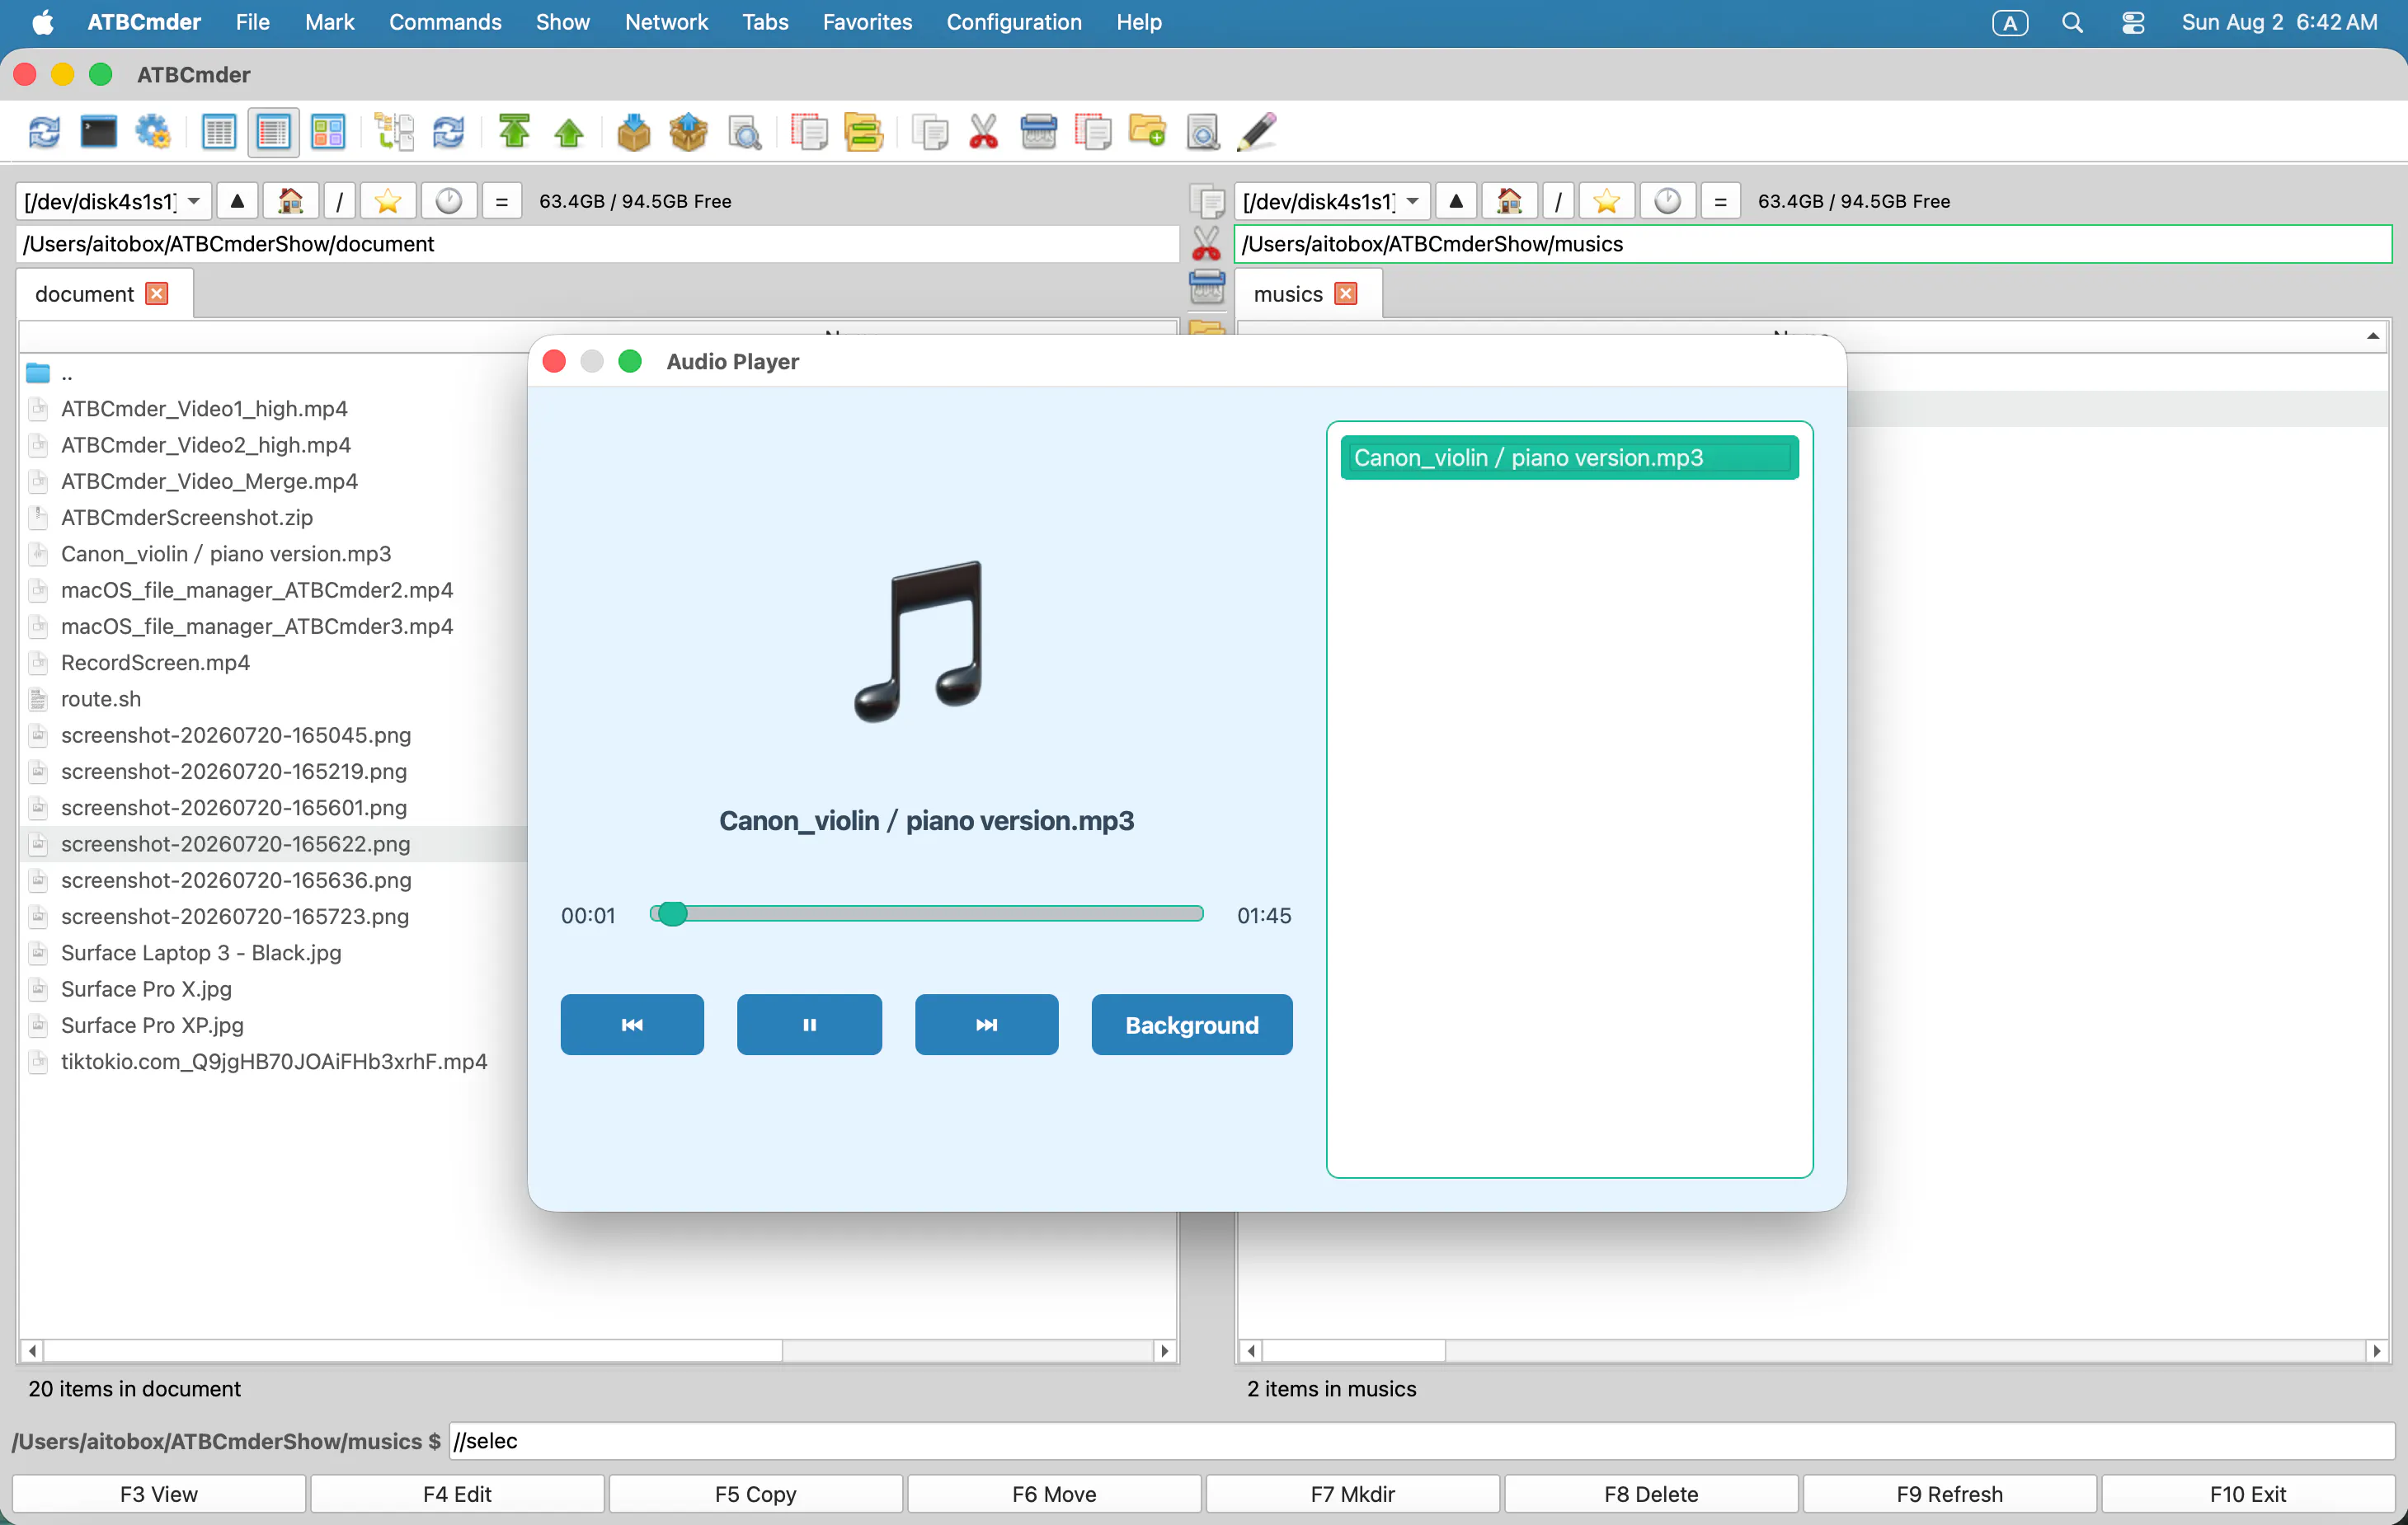Viewport: 2408px width, 1525px height.
Task: Open left panel disk drive dropdown
Action: (x=113, y=201)
